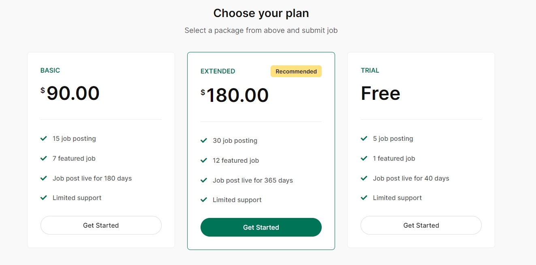Click the $180.00 price
Viewport: 536px width, 265px height.
point(235,95)
